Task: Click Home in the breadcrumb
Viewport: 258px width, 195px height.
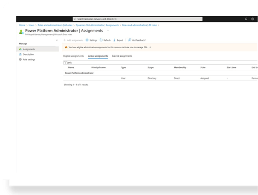Action: coord(22,25)
